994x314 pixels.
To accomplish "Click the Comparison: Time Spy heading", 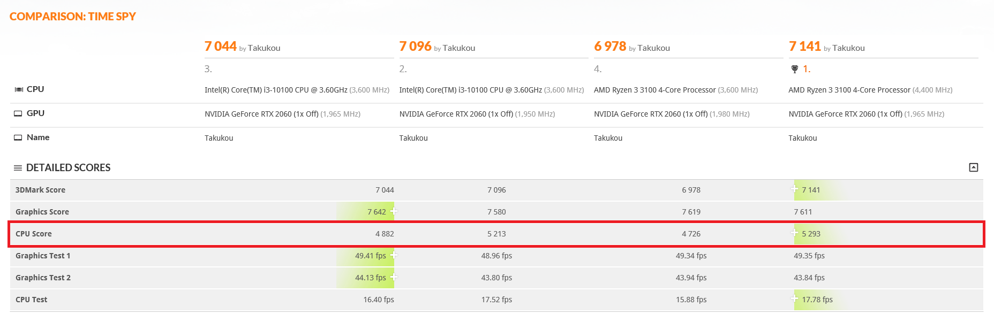I will [x=73, y=17].
